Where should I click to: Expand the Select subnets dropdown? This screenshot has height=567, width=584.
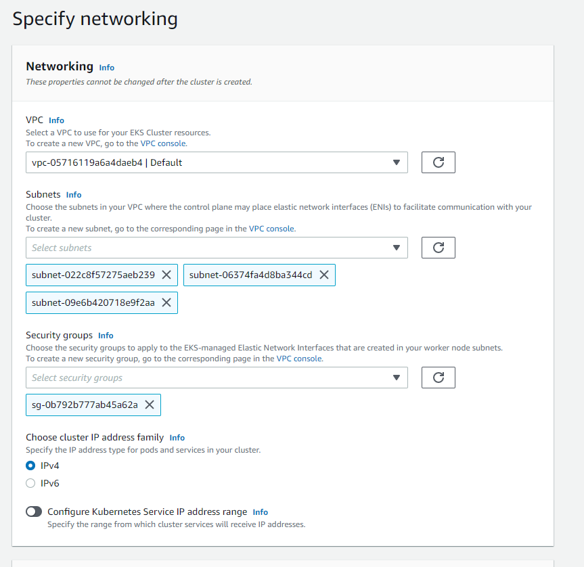coord(217,248)
